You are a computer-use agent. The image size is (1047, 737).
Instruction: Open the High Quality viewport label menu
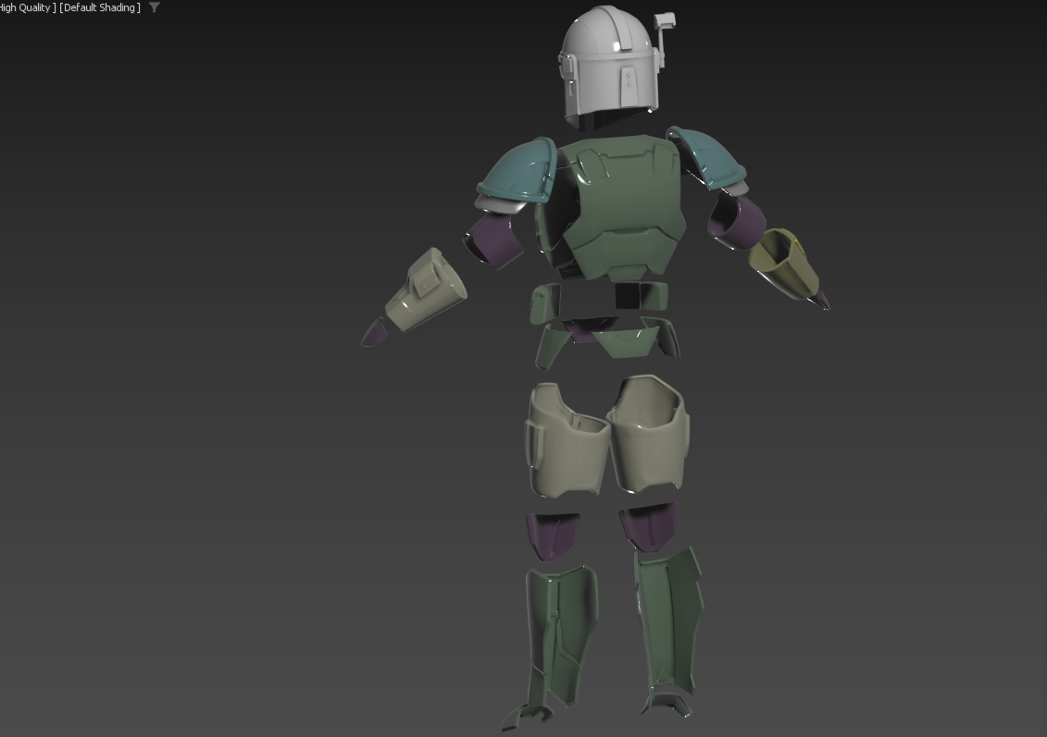(28, 8)
